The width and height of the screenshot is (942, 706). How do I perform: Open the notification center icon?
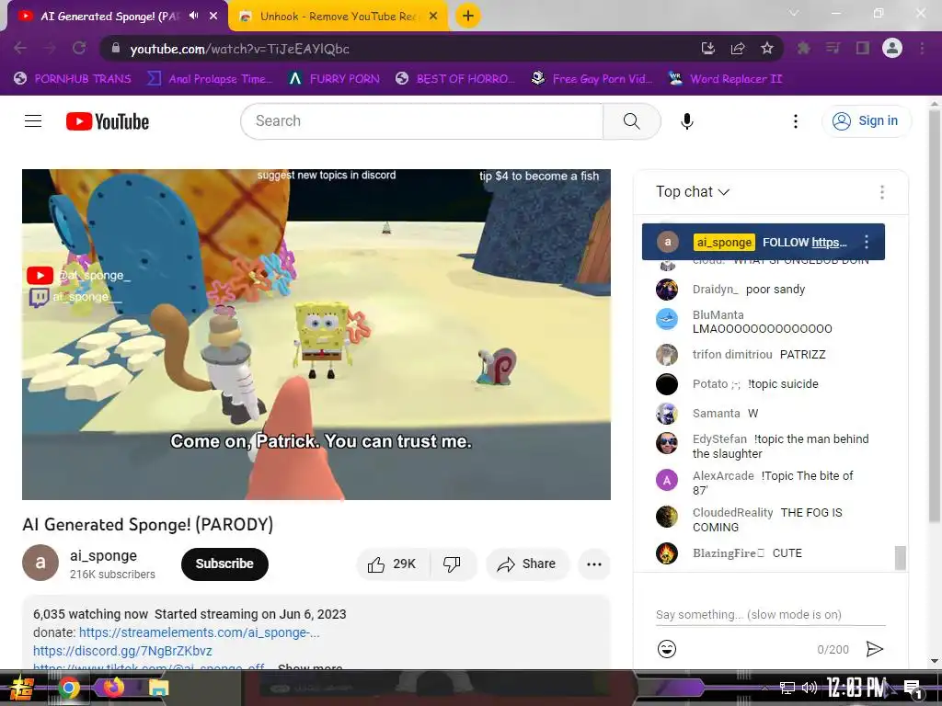[913, 689]
